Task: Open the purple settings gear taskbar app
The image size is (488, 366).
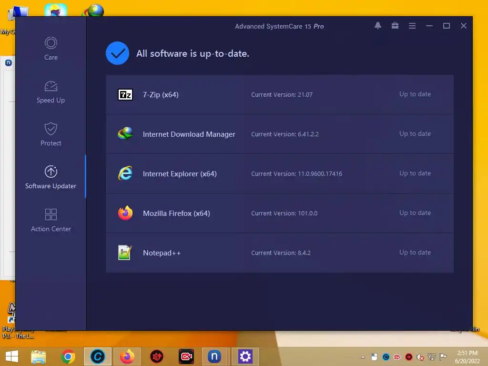Action: click(245, 356)
